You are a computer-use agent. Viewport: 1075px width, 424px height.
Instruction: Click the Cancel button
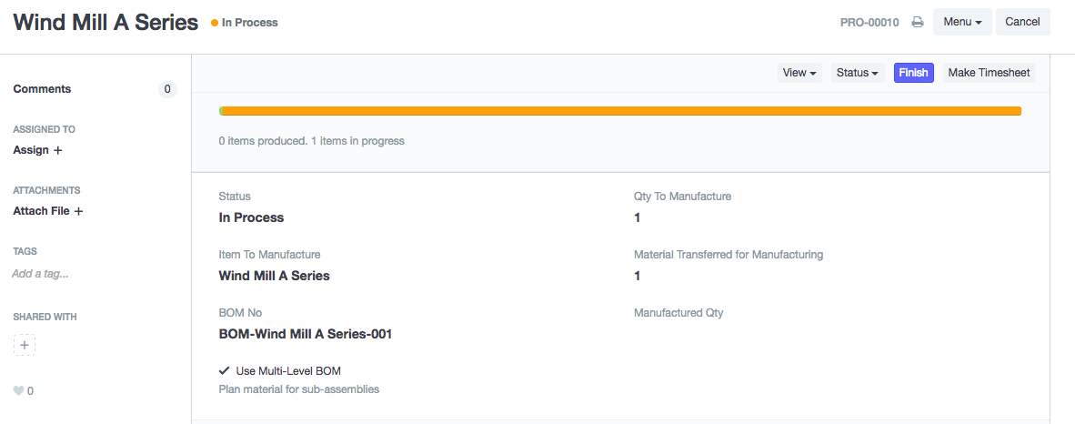click(1022, 22)
